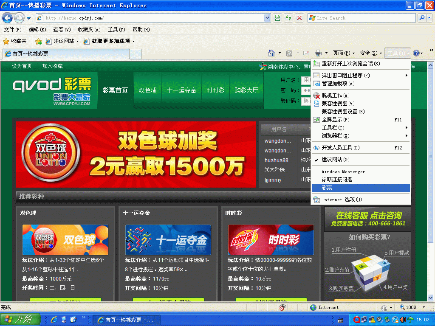Image resolution: width=435 pixels, height=326 pixels.
Task: Expand the address bar history dropdown
Action: tap(267, 18)
